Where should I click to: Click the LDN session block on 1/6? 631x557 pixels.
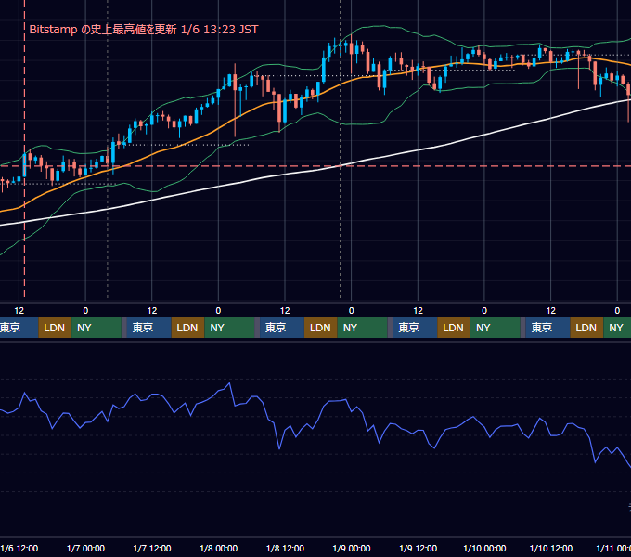(55, 328)
